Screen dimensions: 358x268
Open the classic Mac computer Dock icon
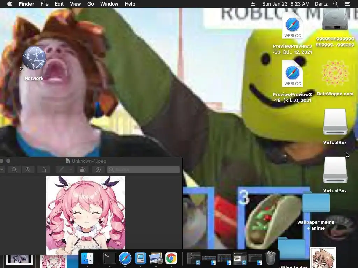coord(141,259)
